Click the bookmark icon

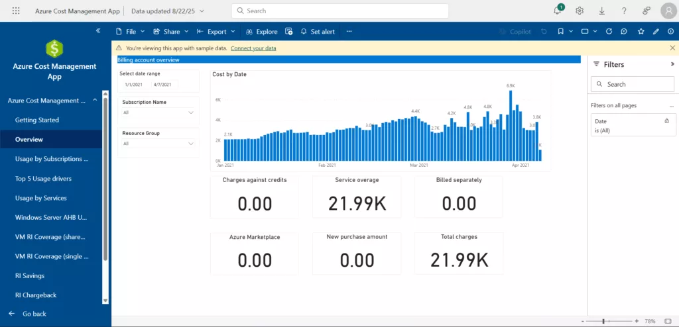(560, 31)
